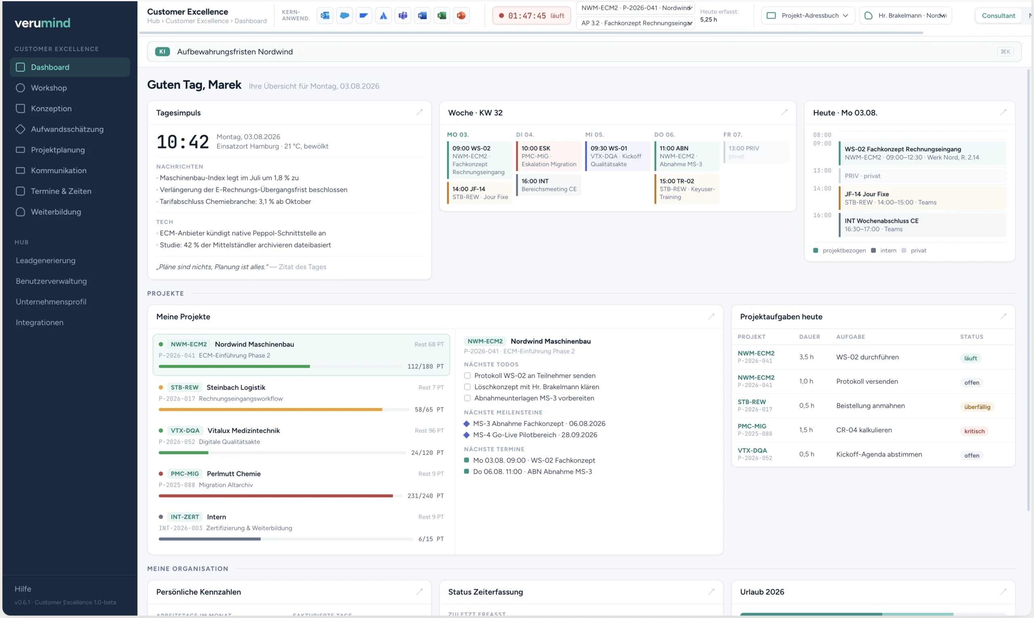Open Leadgenerierung in the Hub menu

45,260
